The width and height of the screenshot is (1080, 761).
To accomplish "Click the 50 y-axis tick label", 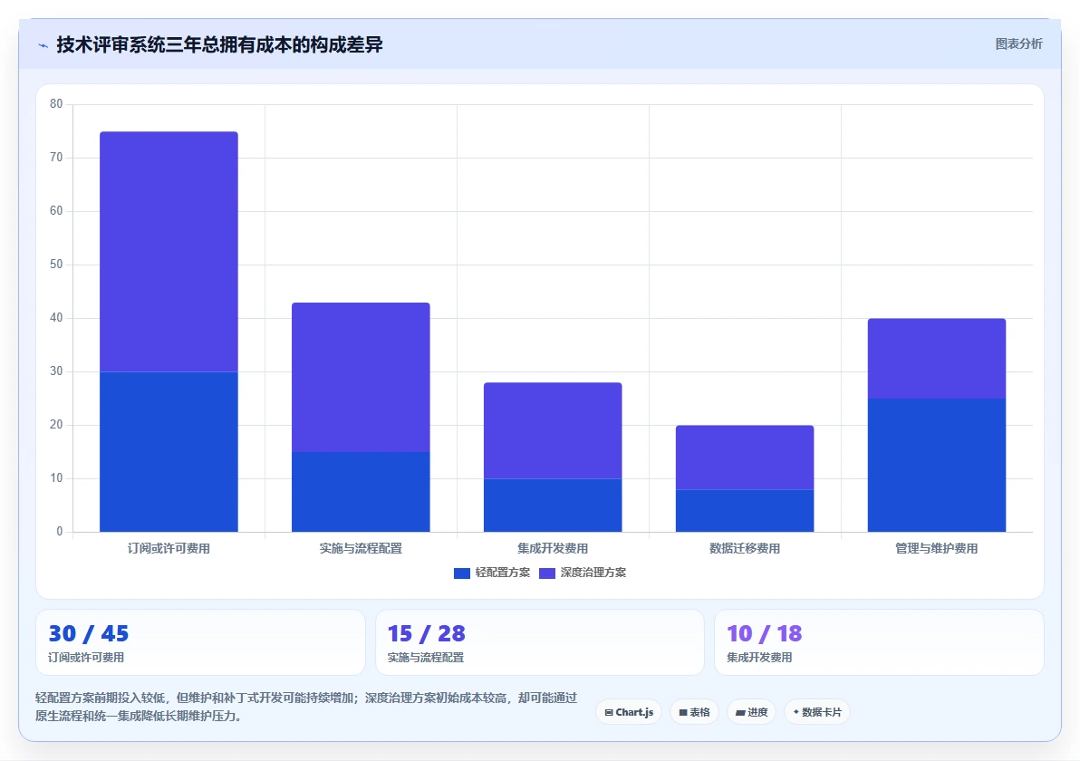I will pos(56,265).
